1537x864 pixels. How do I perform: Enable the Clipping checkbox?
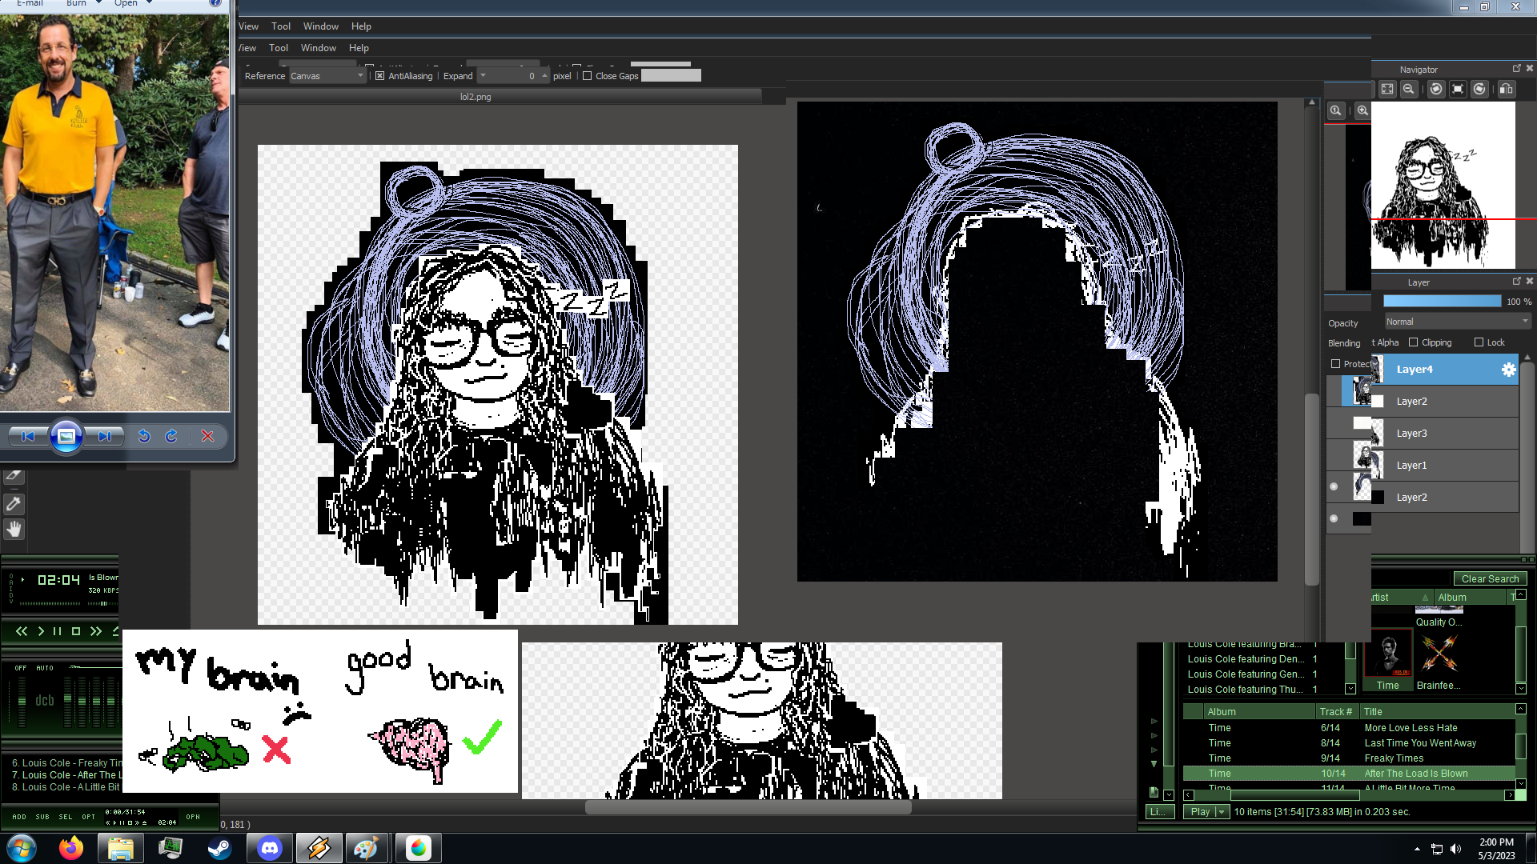tap(1414, 342)
